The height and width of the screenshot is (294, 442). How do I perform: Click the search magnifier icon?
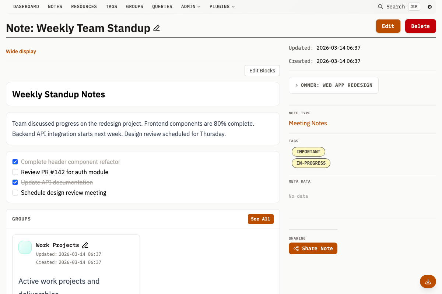380,7
